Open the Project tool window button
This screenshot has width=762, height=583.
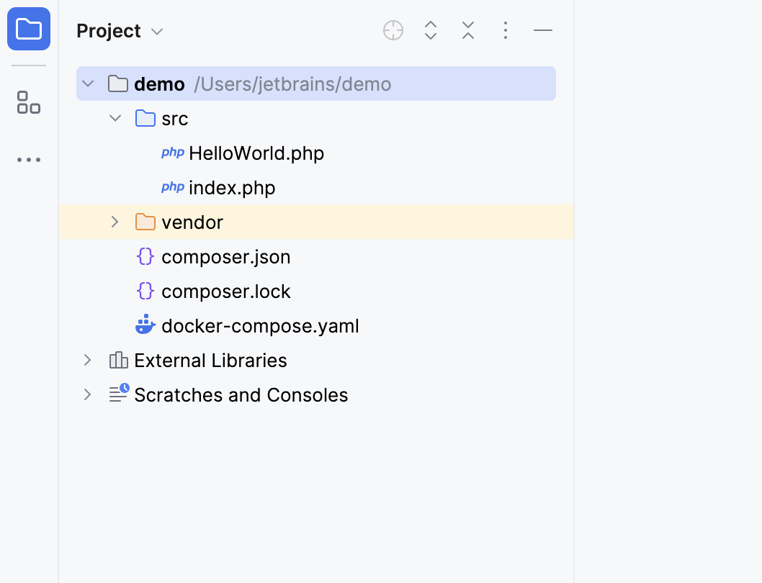coord(29,29)
